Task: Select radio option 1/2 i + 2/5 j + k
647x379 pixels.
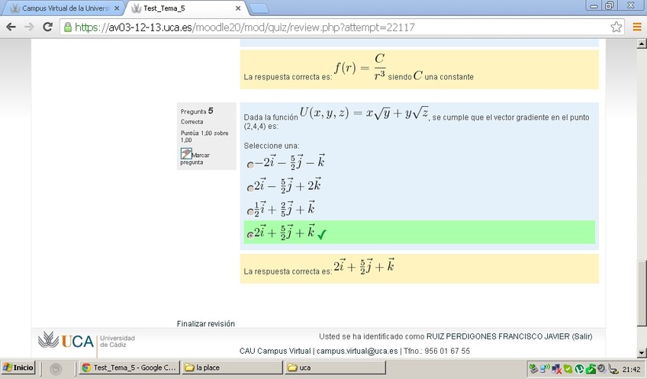Action: pyautogui.click(x=250, y=211)
